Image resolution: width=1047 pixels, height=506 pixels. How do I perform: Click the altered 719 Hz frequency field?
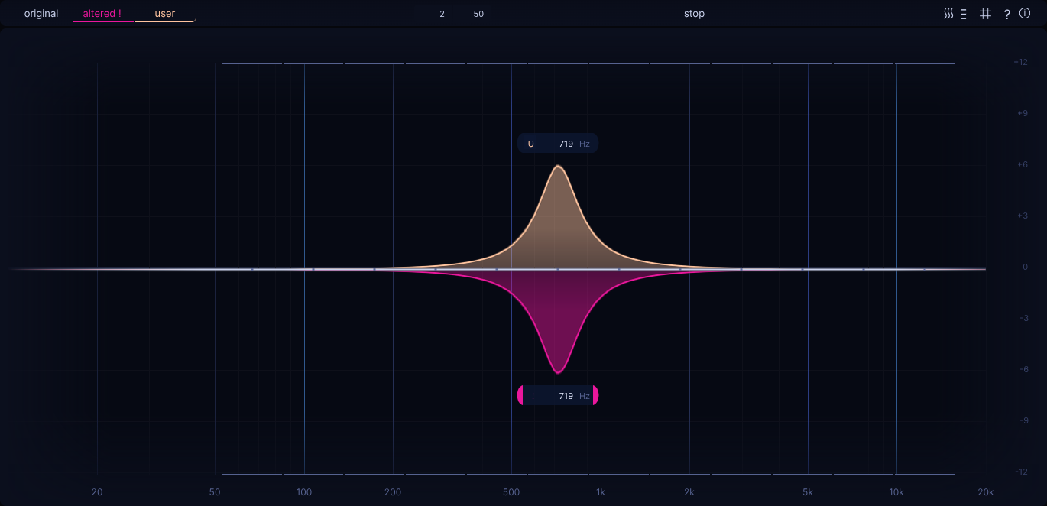tap(566, 396)
